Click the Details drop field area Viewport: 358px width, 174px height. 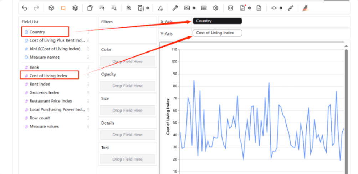pos(127,135)
